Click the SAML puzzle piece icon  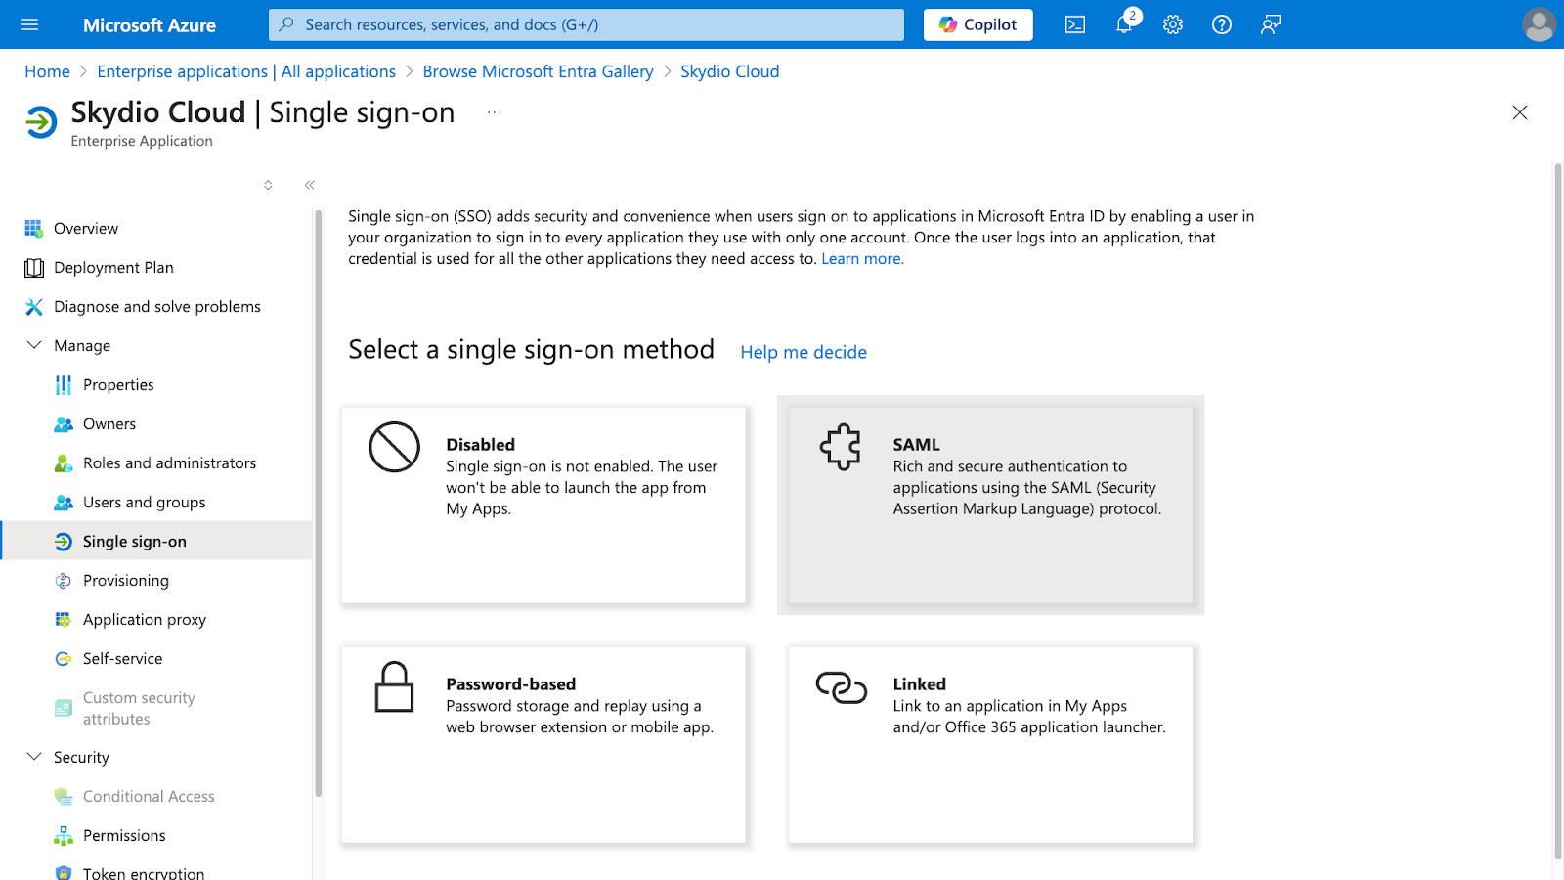[x=841, y=447]
